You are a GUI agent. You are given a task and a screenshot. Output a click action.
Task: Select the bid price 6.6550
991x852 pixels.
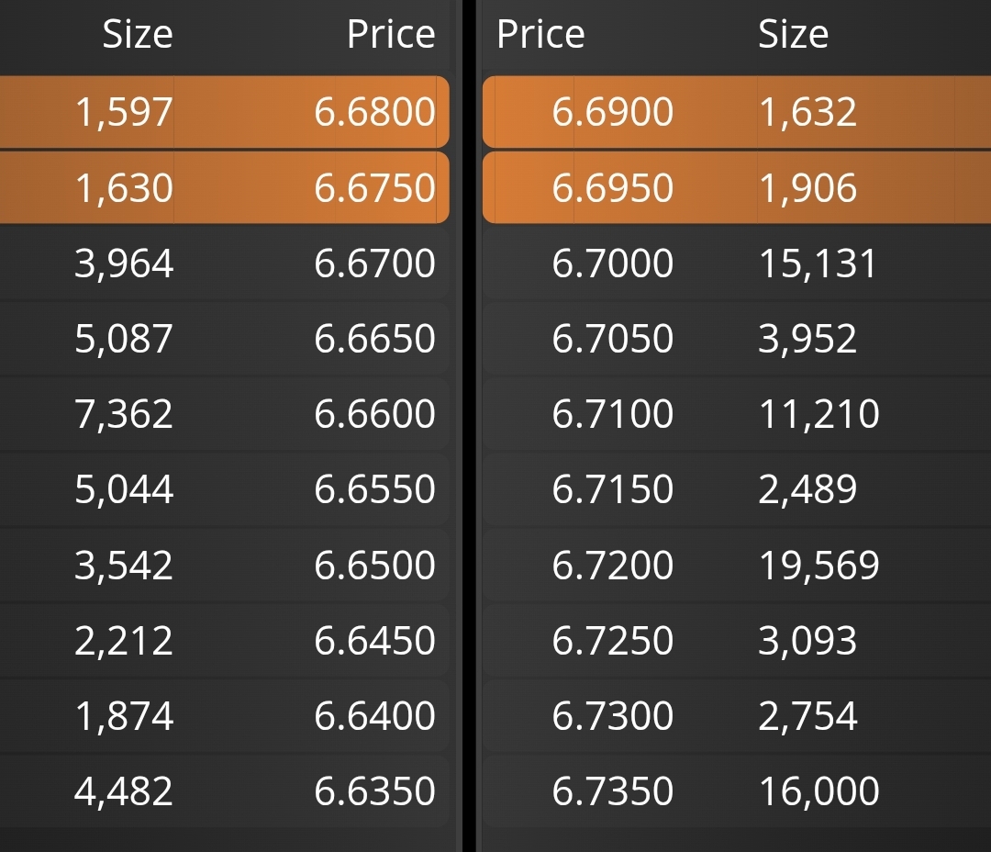[374, 489]
